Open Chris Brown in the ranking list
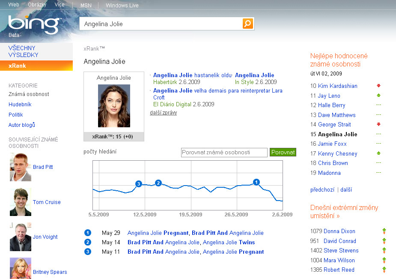 [333, 163]
